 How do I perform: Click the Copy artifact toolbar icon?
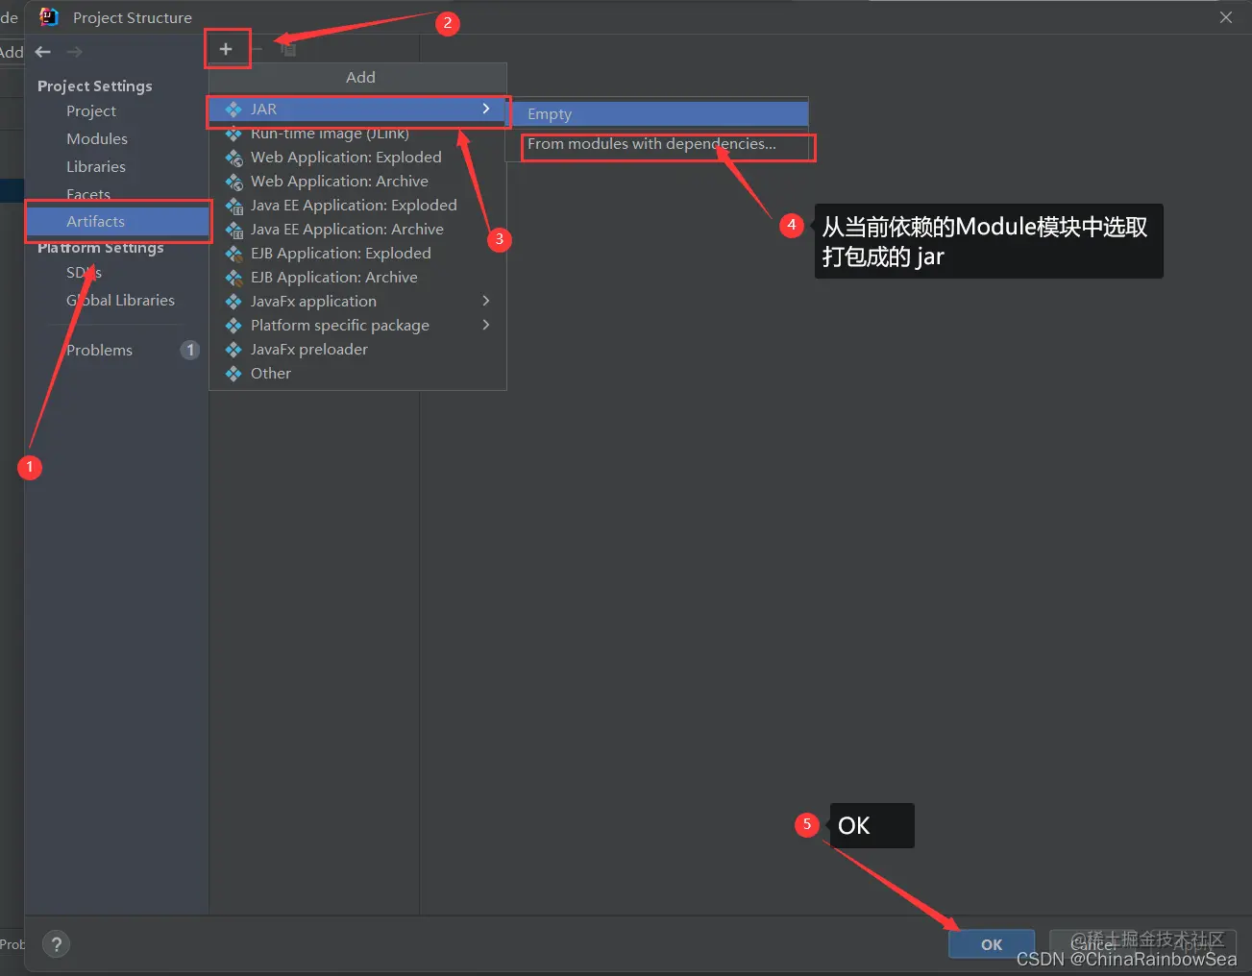[x=287, y=49]
